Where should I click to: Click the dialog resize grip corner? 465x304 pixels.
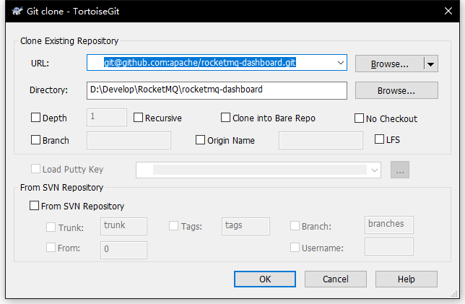pyautogui.click(x=454, y=294)
